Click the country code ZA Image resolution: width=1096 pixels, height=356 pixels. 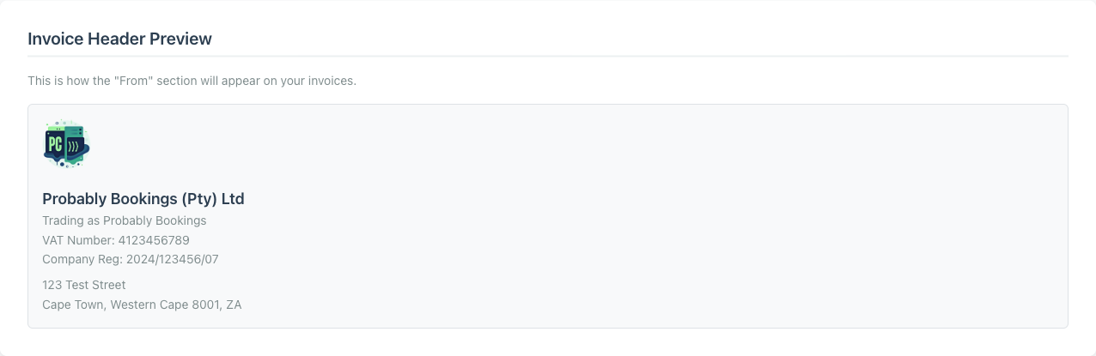234,305
